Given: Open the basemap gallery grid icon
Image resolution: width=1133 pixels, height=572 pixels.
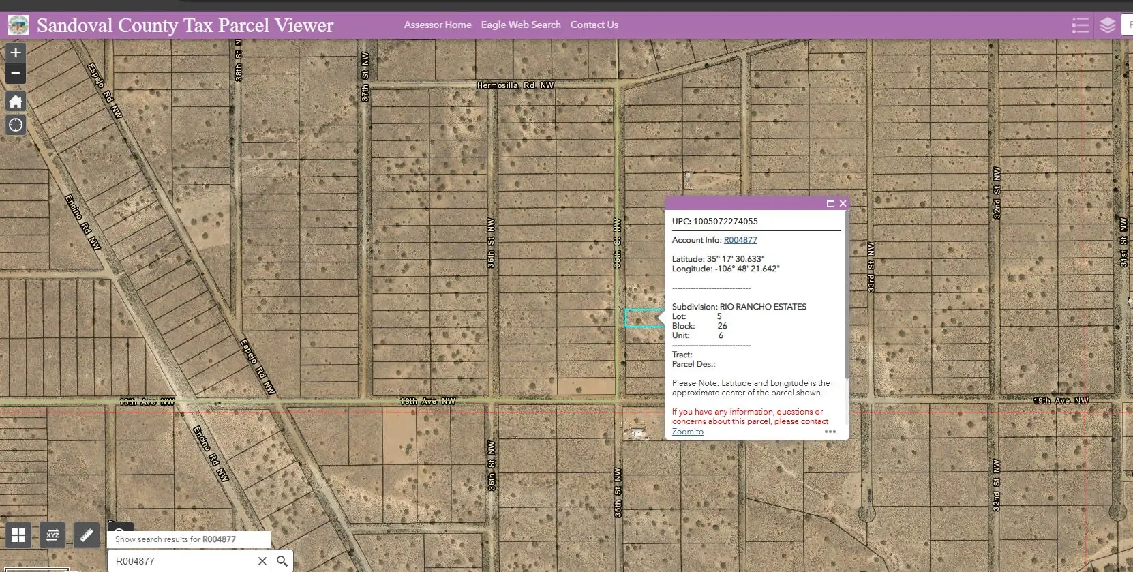Looking at the screenshot, I should tap(18, 535).
